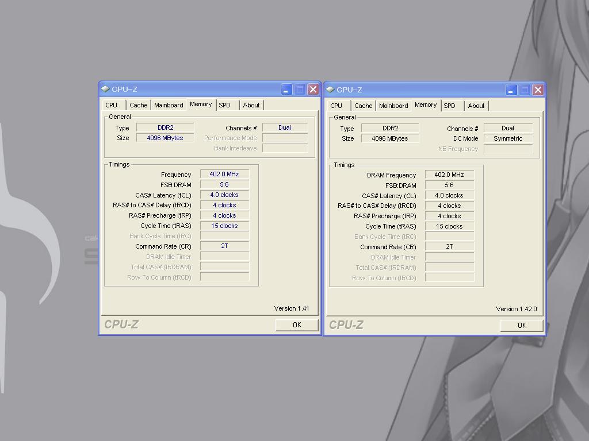This screenshot has width=589, height=441.
Task: Minimize the left CPU-Z window
Action: pyautogui.click(x=286, y=90)
